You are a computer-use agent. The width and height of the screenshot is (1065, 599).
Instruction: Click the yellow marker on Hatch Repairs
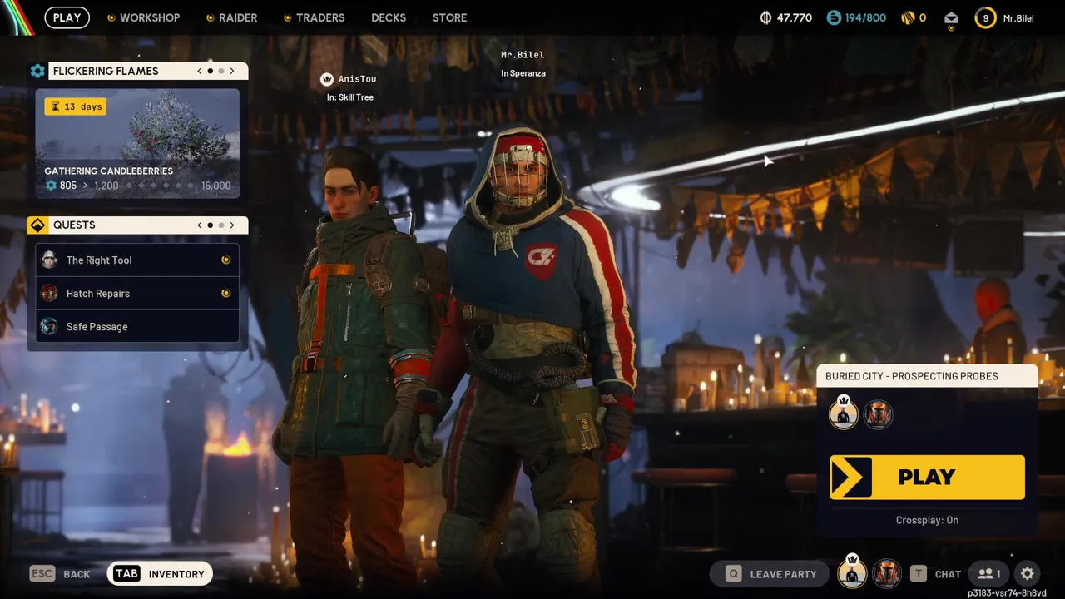(225, 293)
